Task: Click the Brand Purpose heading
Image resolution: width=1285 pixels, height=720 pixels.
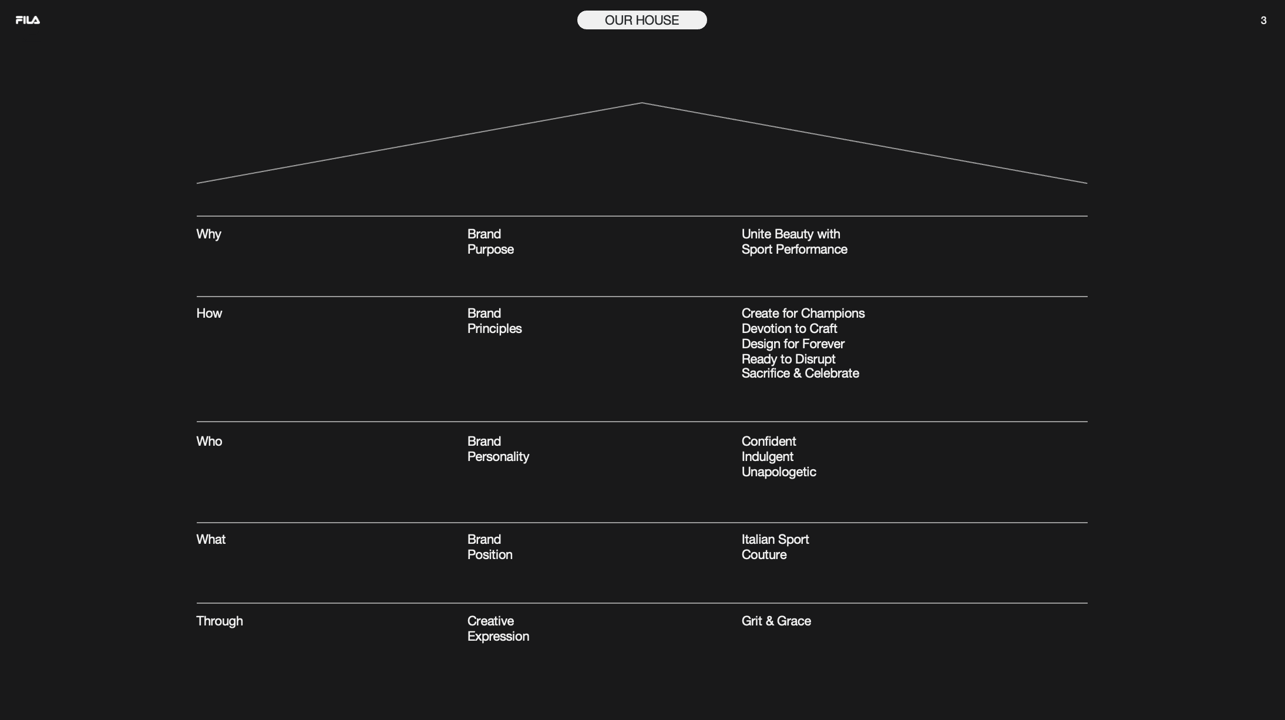Action: click(490, 241)
